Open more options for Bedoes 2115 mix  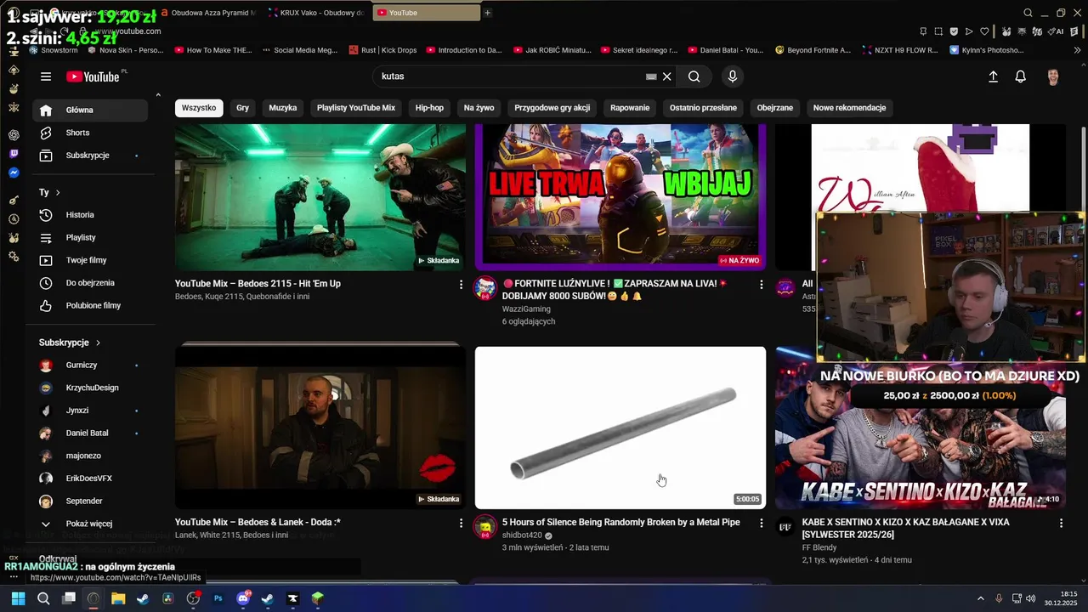pos(462,284)
